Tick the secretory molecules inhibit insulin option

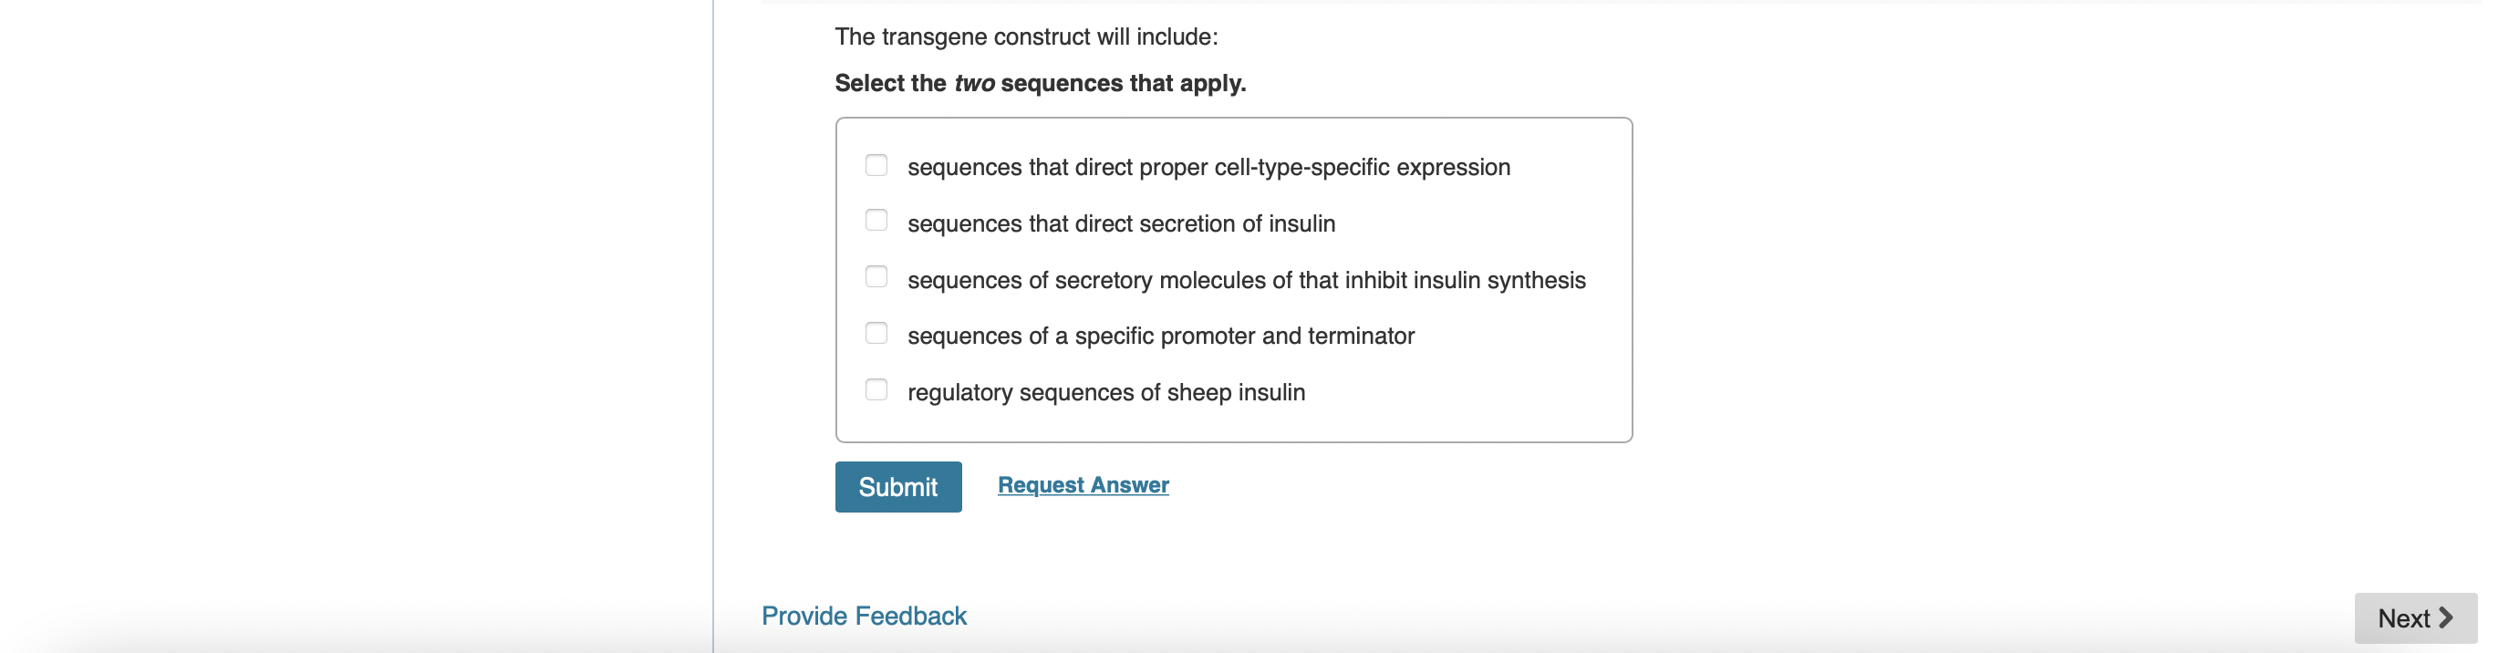point(876,276)
